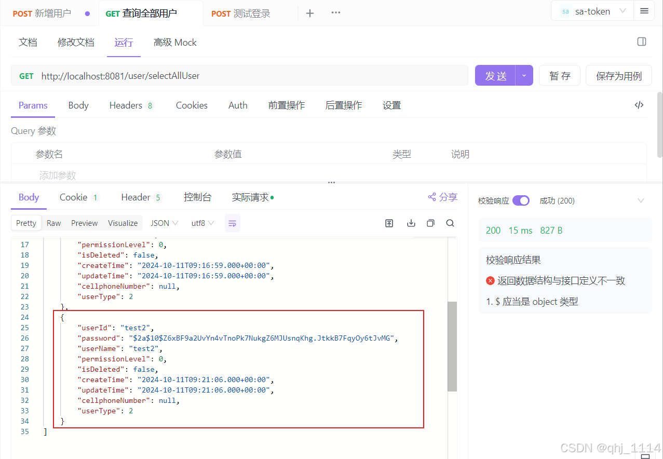Open the request Cookies tab
Screen dimensions: 663x459
192,105
